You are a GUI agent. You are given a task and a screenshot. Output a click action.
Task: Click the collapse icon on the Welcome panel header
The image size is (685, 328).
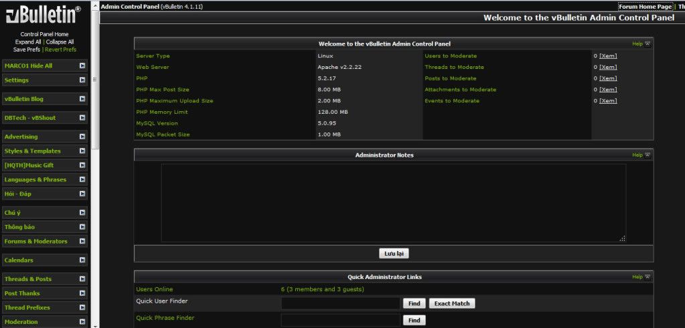pos(648,44)
